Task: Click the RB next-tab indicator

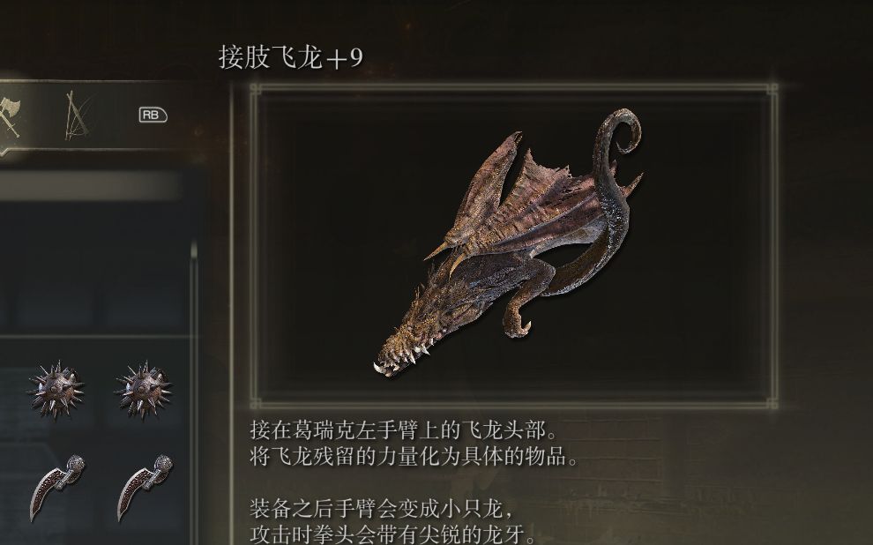Action: tap(153, 116)
